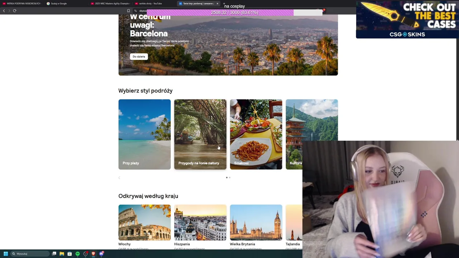
Task: Go forward using browser forward arrow
Action: coord(9,11)
